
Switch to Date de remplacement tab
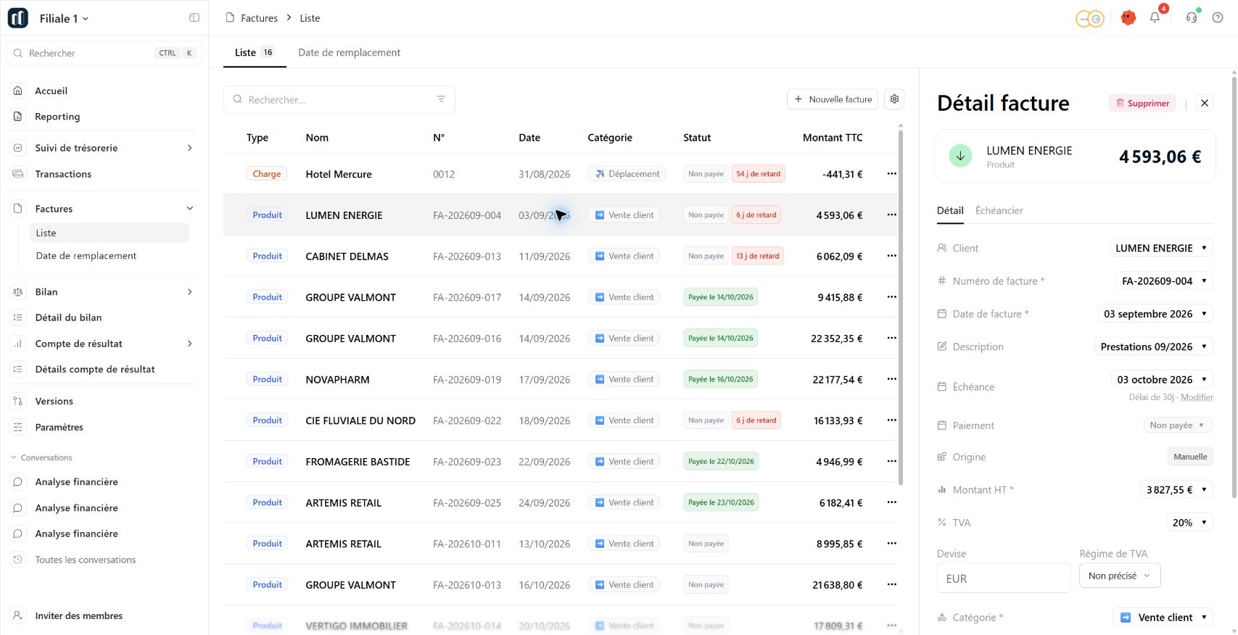coord(350,53)
